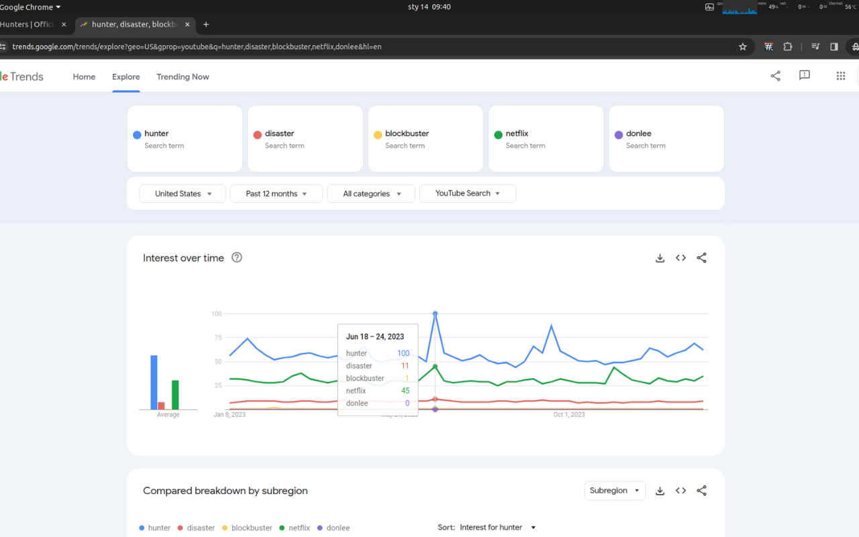Click the green netflix color dot

pos(498,135)
